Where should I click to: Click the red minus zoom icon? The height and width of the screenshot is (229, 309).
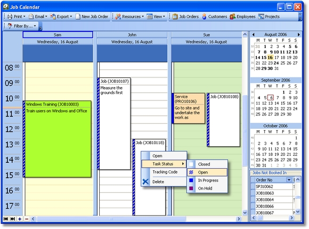(x=27, y=219)
